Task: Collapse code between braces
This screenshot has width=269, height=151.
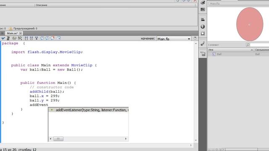Action: [26, 38]
